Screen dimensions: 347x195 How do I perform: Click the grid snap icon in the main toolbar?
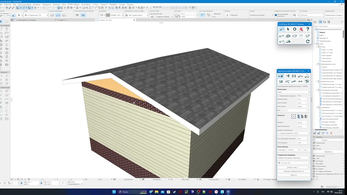(35, 8)
